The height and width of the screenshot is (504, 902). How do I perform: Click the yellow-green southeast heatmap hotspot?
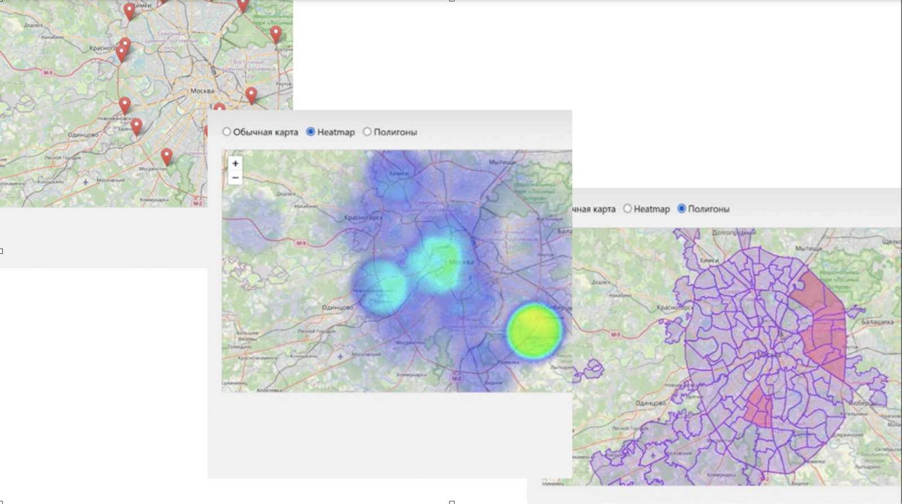534,331
